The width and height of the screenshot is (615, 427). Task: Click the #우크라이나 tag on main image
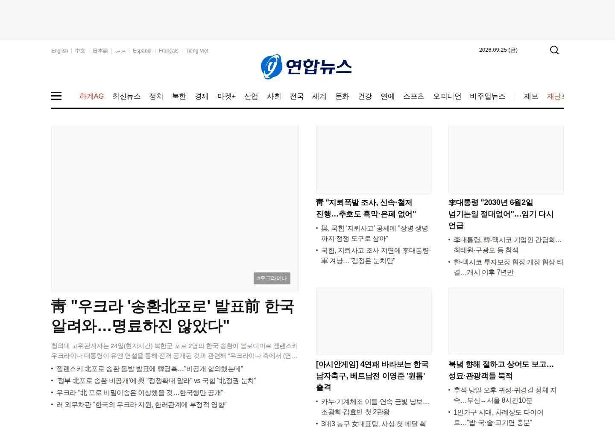272,278
